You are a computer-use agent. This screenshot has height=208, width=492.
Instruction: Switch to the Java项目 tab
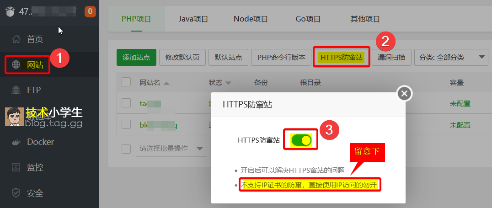[x=193, y=19]
